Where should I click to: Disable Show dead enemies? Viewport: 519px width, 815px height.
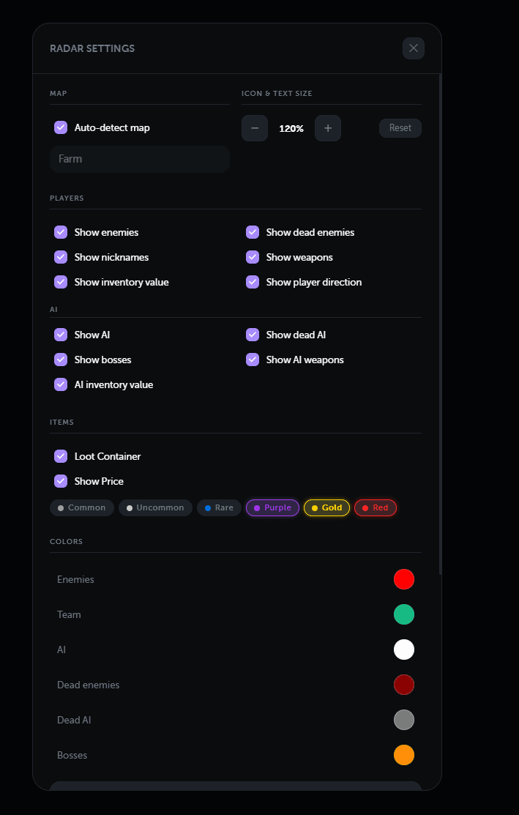(253, 232)
